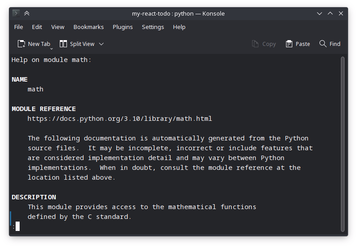Image resolution: width=357 pixels, height=247 pixels.
Task: Expand the New Tab dropdown arrow
Action: point(52,48)
